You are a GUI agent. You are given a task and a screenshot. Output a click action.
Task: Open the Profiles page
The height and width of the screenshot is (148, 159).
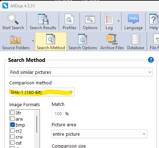pyautogui.click(x=69, y=22)
